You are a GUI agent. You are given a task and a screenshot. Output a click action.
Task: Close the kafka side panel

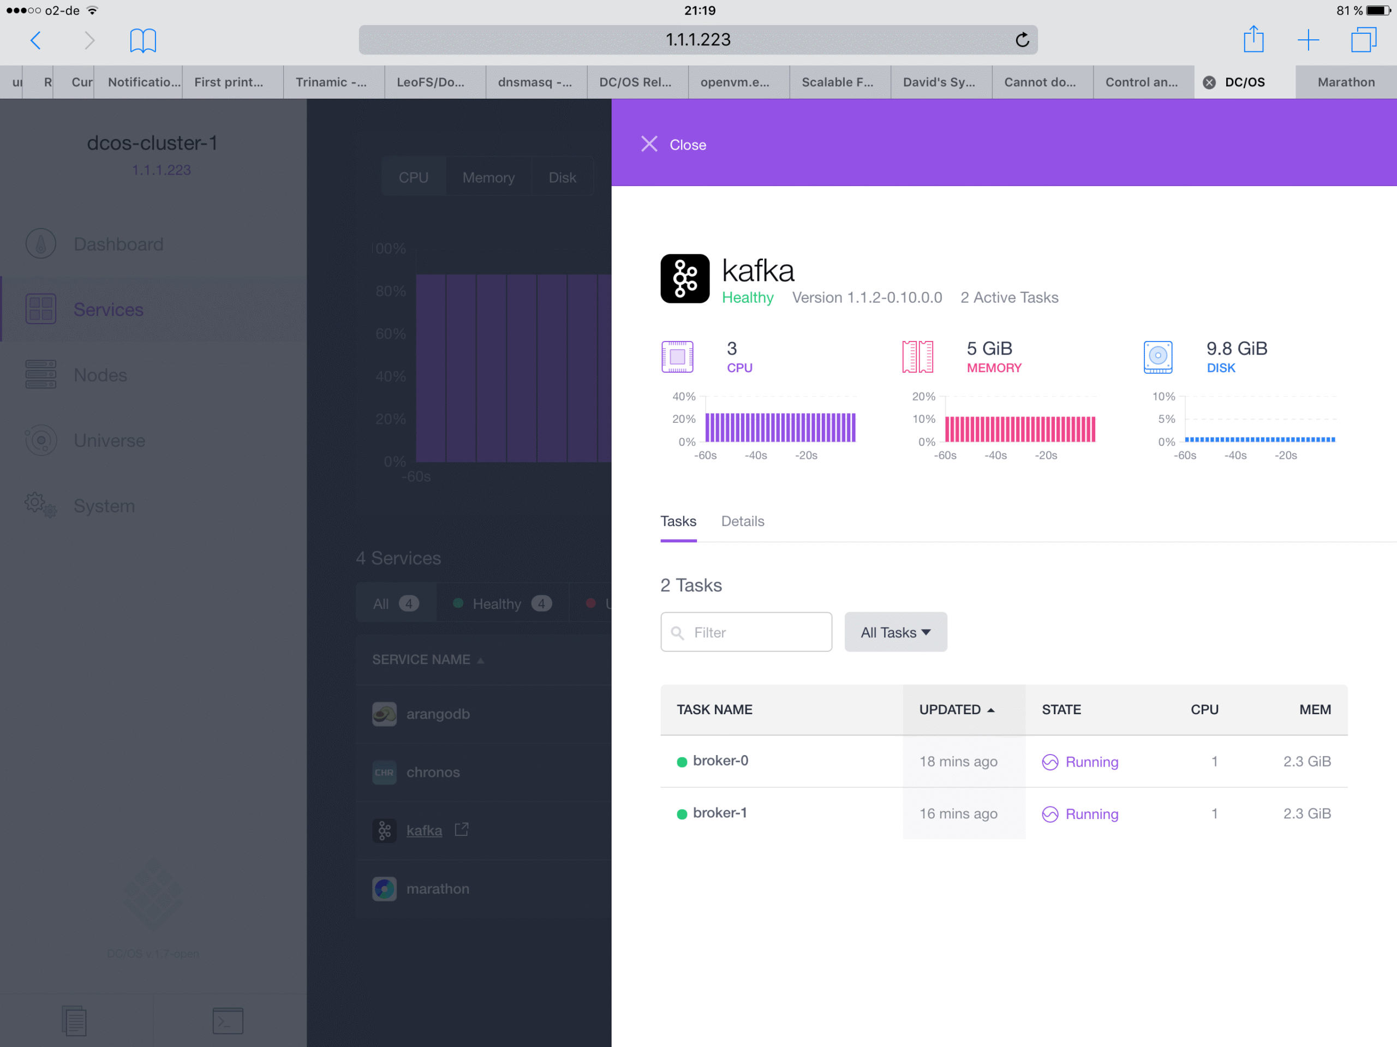pyautogui.click(x=673, y=145)
